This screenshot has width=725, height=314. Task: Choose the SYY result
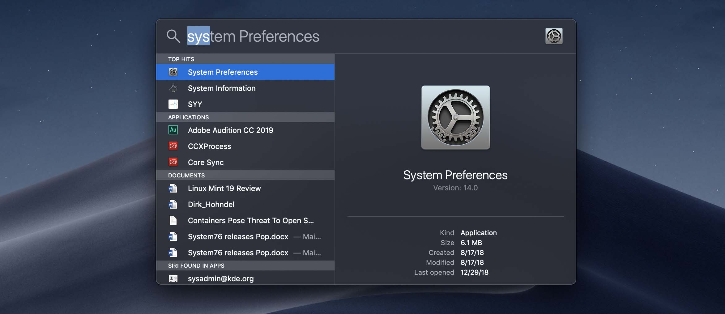click(195, 104)
